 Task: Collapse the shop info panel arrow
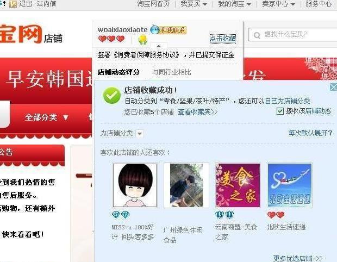(159, 46)
